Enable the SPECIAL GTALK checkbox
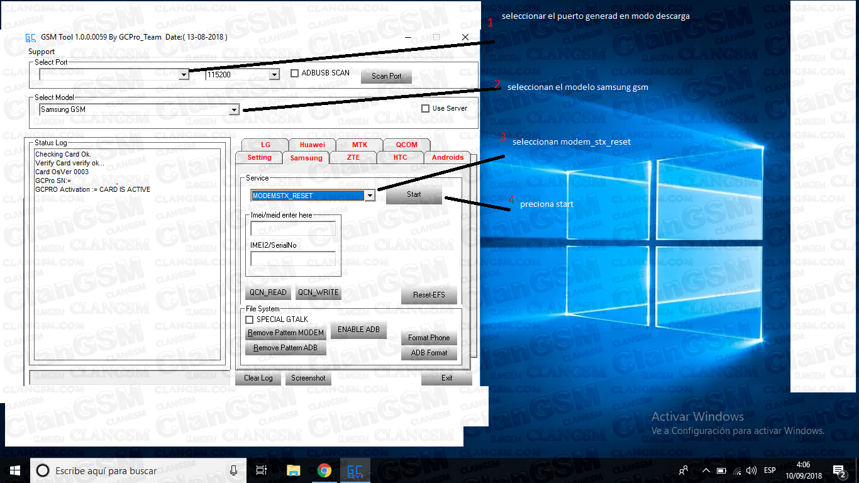859x483 pixels. (250, 319)
